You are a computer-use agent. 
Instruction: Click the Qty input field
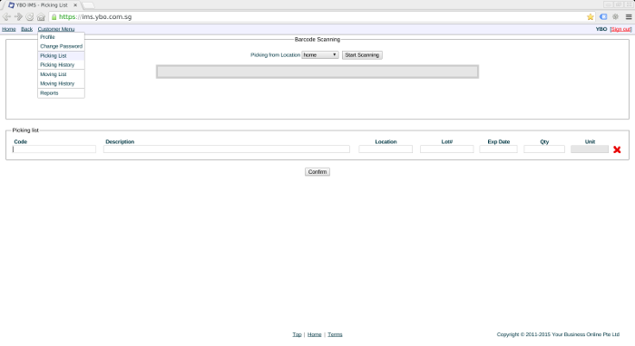point(544,149)
